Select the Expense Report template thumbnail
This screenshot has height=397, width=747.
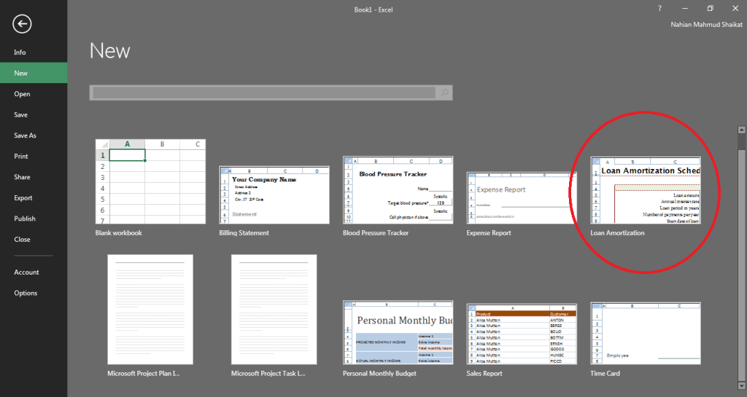pos(522,198)
